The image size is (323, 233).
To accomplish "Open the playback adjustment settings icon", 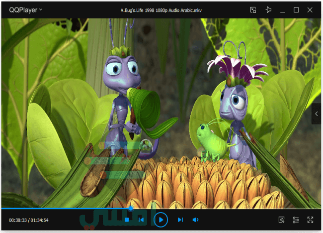I will tap(296, 220).
